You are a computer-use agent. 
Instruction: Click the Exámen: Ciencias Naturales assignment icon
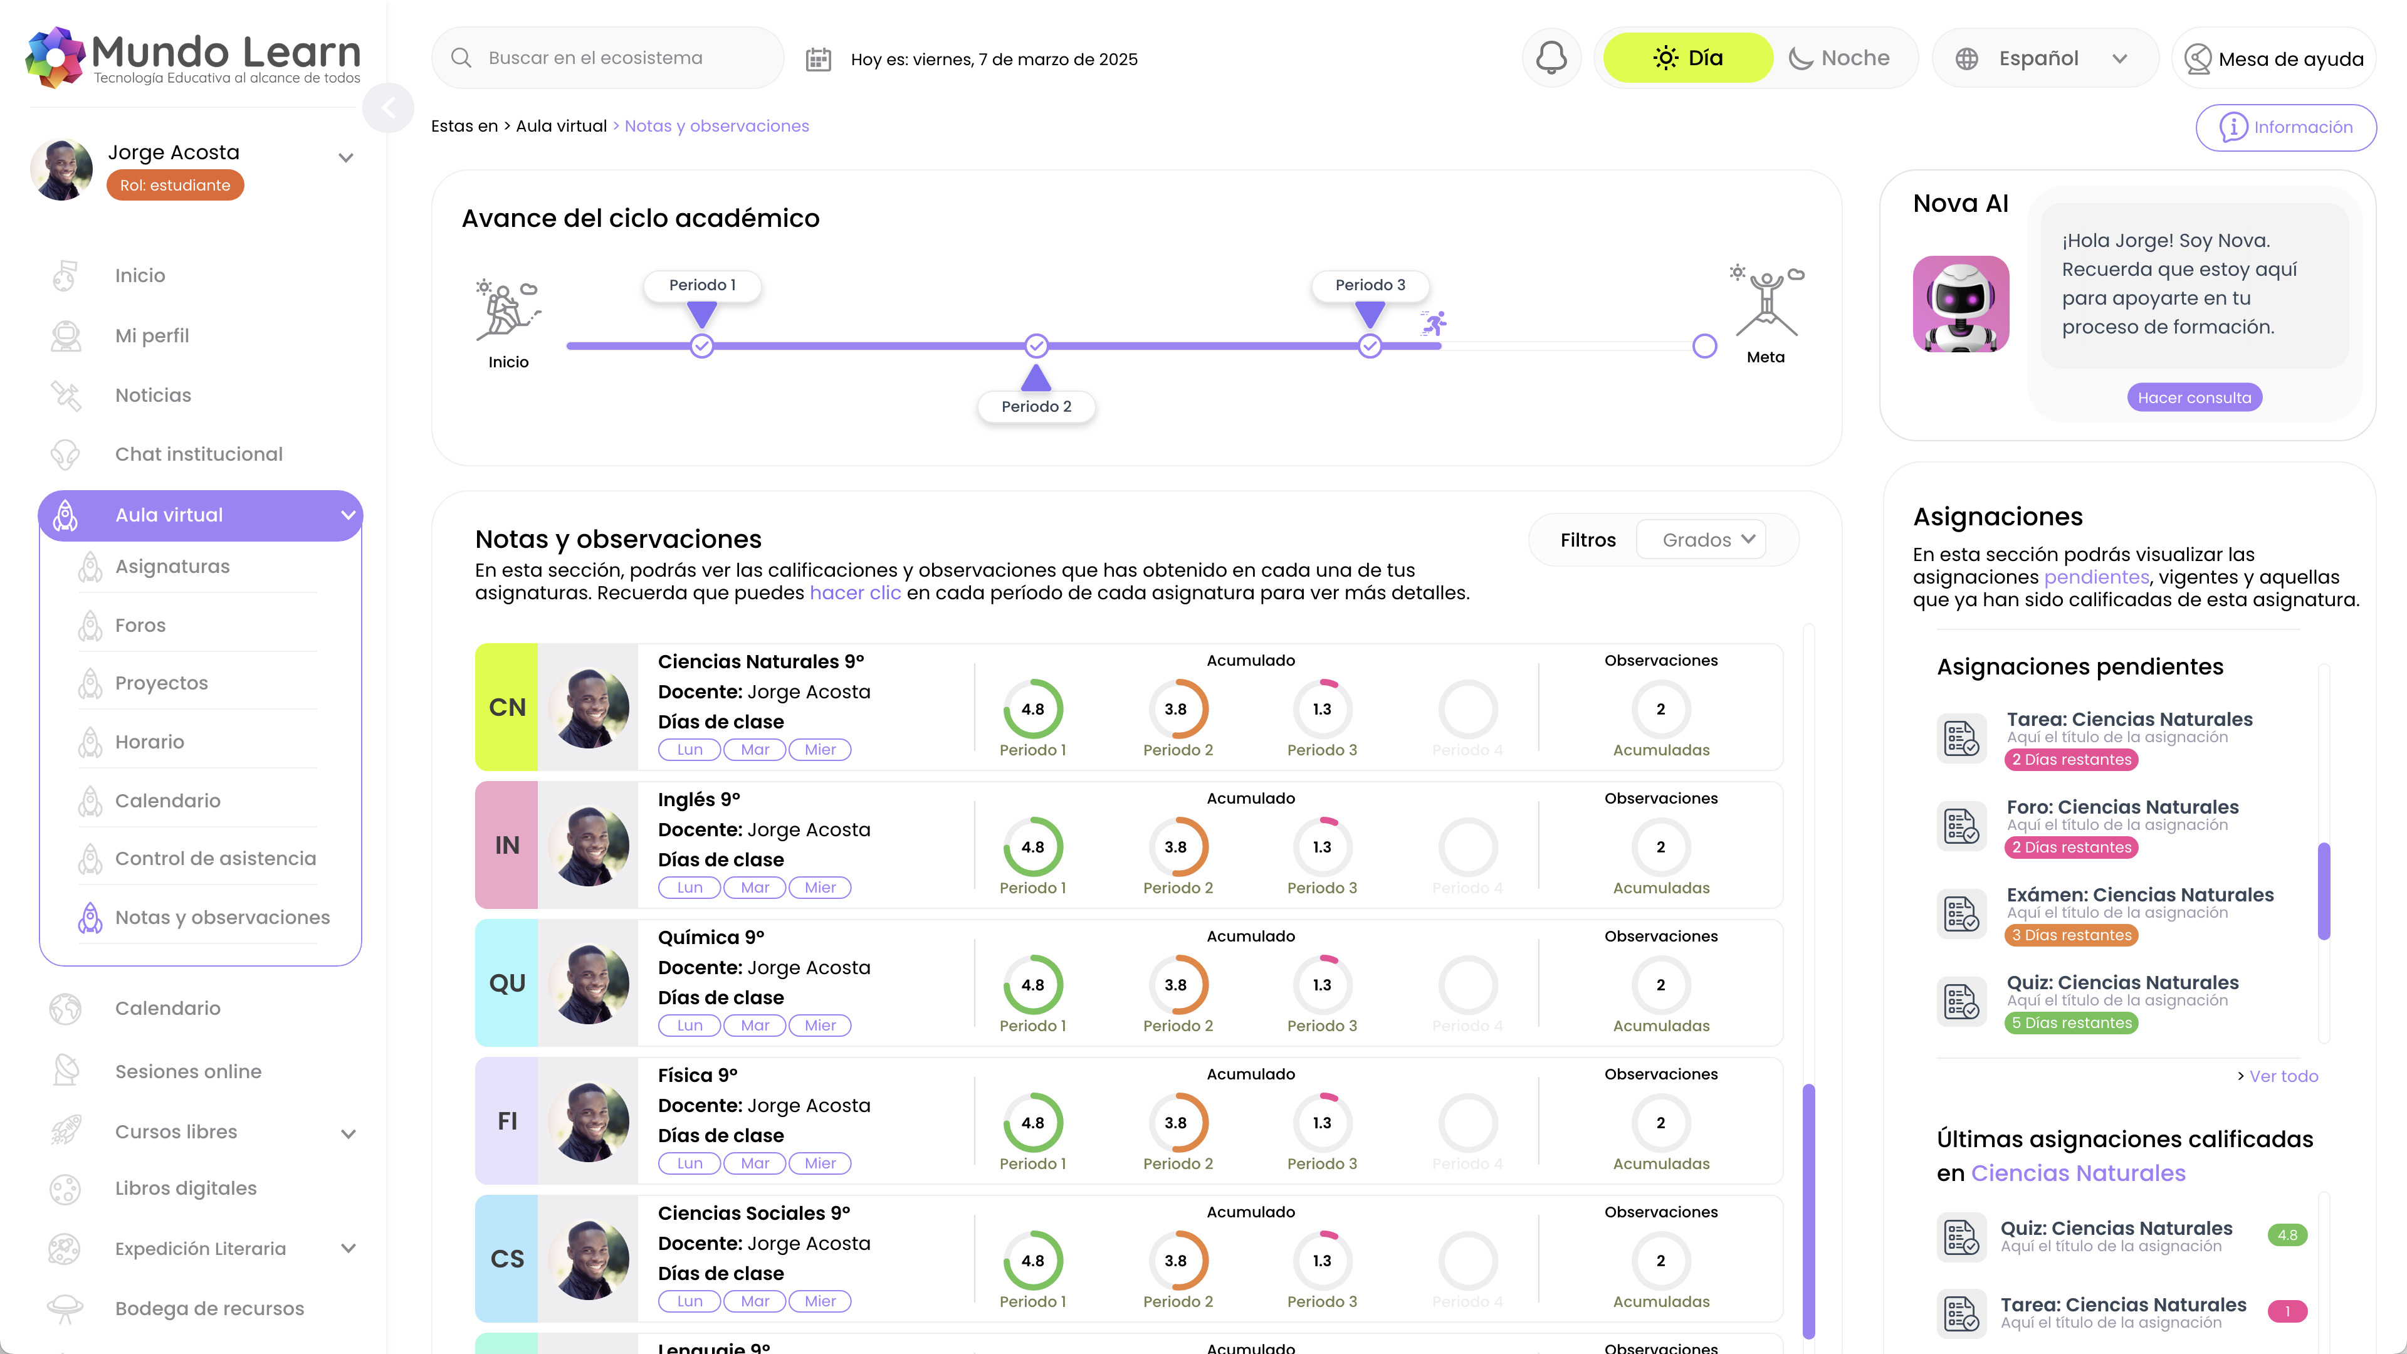coord(1961,914)
